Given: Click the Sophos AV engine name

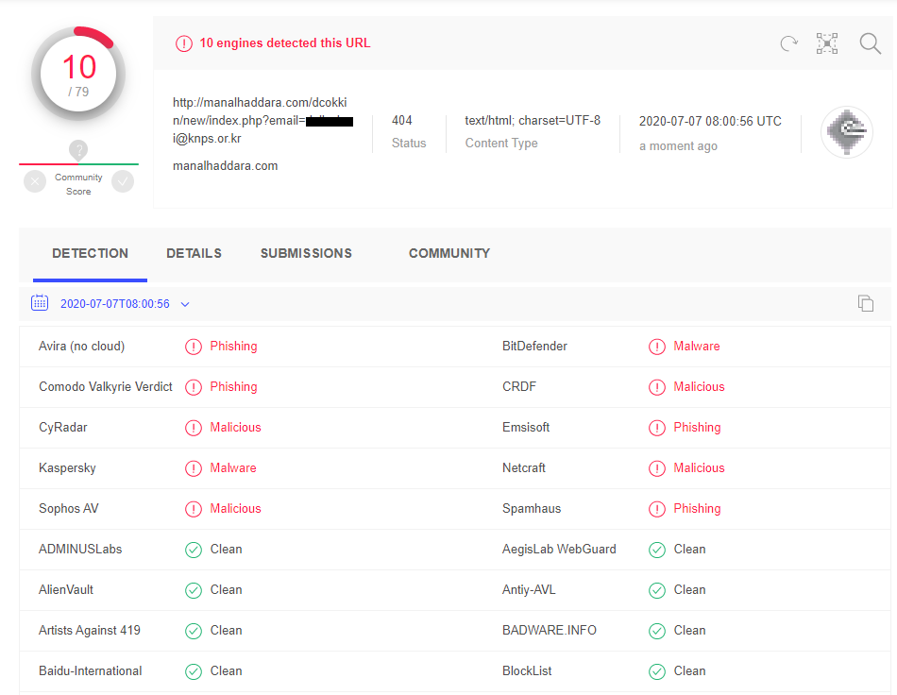Looking at the screenshot, I should click(x=69, y=509).
